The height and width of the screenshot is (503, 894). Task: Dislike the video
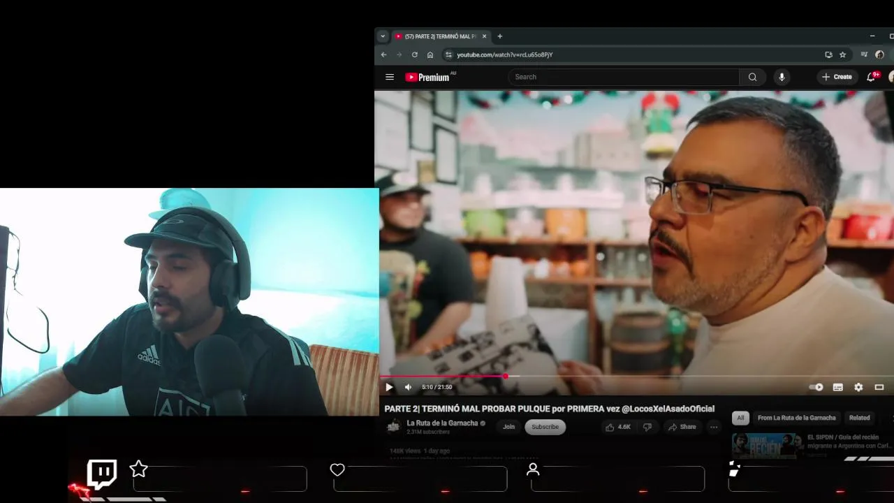[647, 427]
